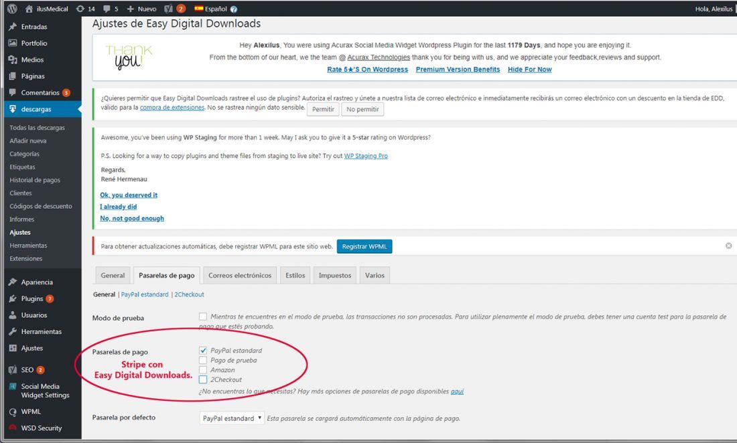Open Añadir nueva submenu item
Image resolution: width=737 pixels, height=443 pixels.
tap(27, 141)
